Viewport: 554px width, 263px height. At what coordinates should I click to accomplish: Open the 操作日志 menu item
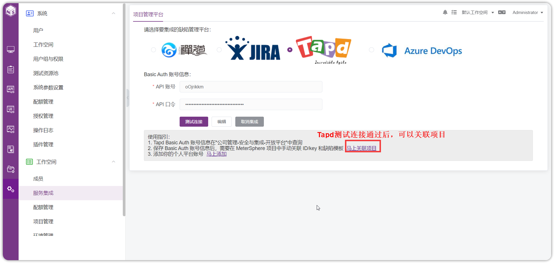[71, 130]
